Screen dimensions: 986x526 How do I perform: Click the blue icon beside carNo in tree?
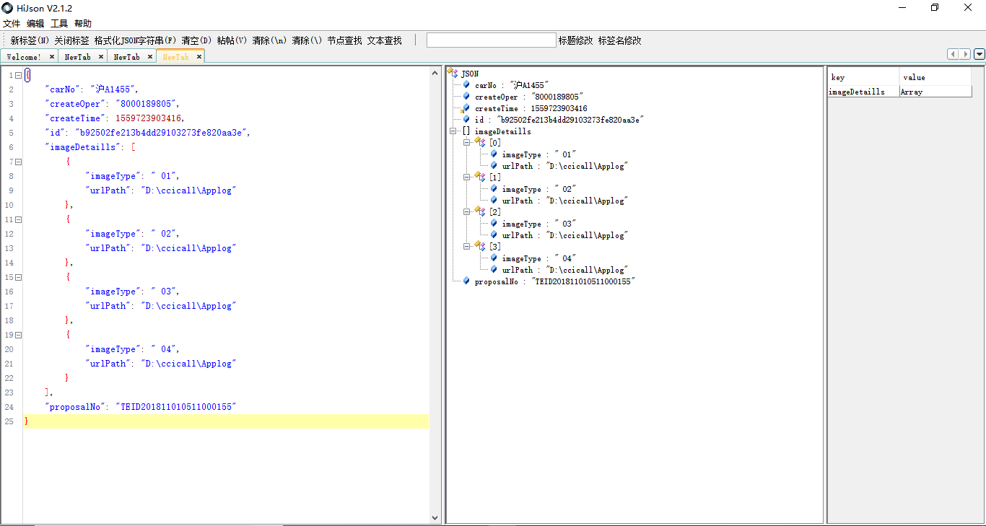coord(466,85)
